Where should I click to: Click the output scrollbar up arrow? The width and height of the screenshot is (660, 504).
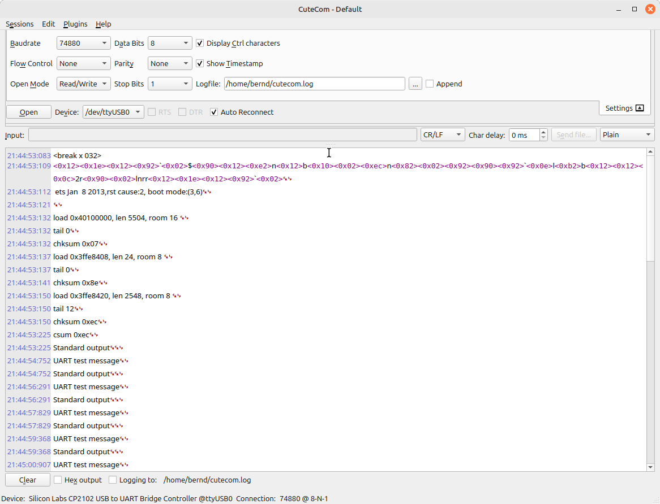tap(650, 151)
